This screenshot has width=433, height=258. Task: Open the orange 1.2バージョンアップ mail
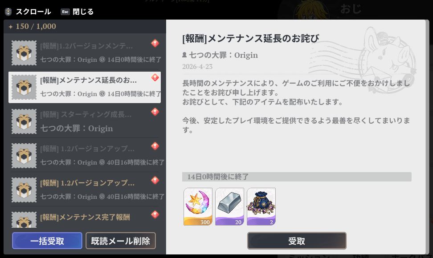click(x=85, y=190)
